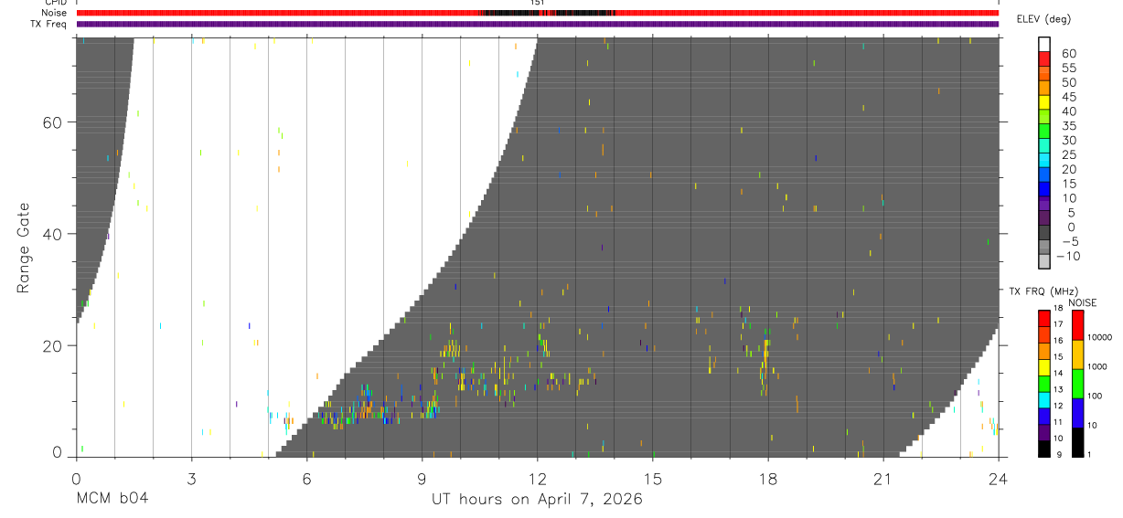Viewport: 1123px width, 518px height.
Task: Click the "NOISE" legend title above noise colorbar
Action: tap(1083, 302)
